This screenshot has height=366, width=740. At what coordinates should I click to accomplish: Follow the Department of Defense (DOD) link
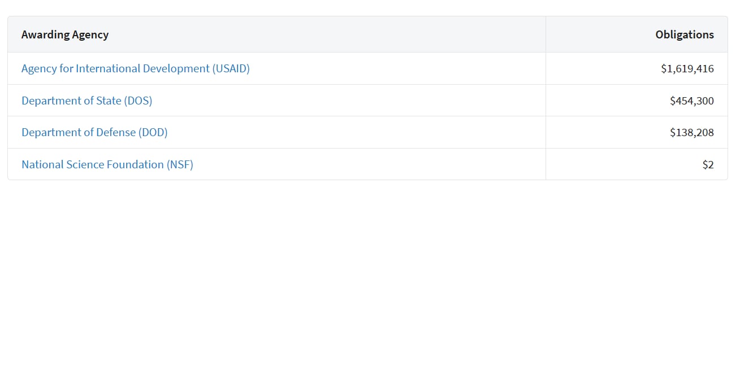pos(94,132)
